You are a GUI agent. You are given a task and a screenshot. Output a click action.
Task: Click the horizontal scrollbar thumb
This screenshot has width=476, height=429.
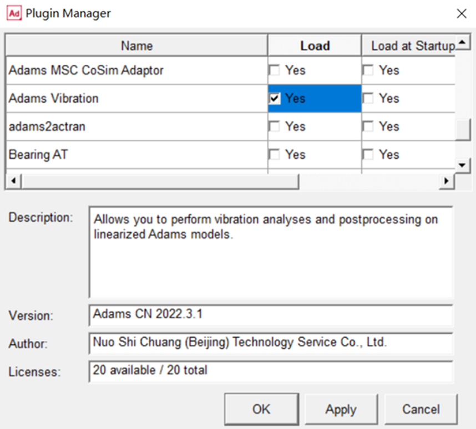tap(160, 181)
